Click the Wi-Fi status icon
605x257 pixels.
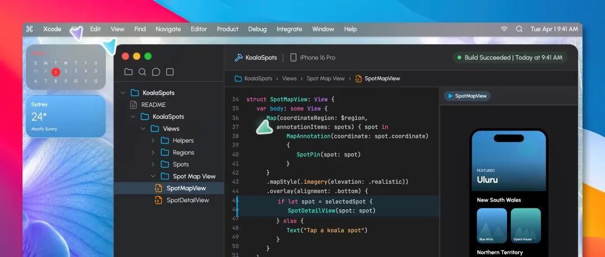[504, 29]
